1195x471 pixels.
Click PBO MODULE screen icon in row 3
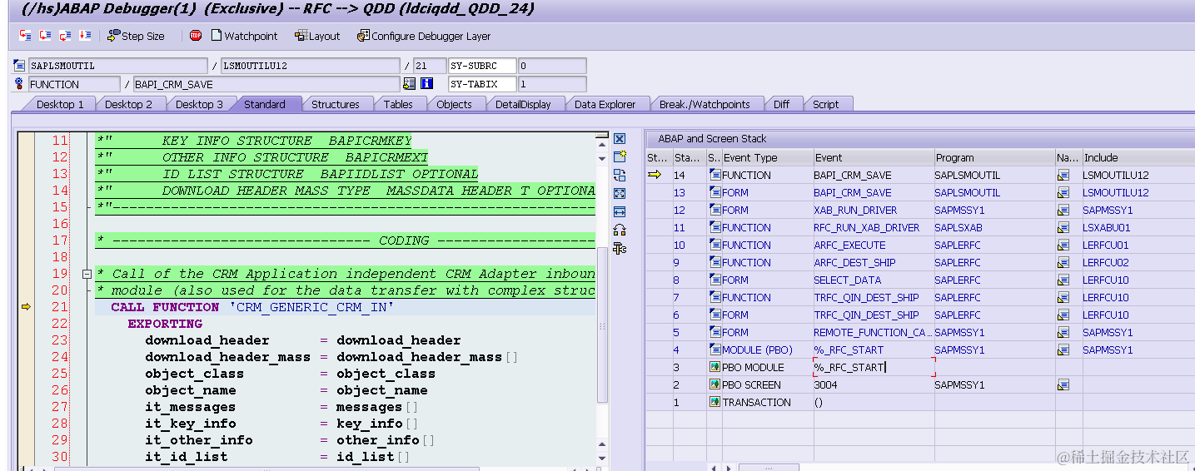point(715,367)
